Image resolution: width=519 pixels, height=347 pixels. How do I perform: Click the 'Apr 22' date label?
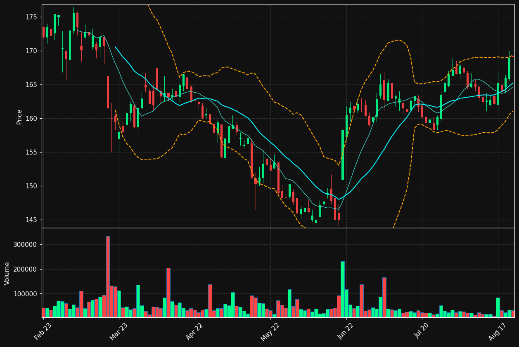click(x=194, y=331)
